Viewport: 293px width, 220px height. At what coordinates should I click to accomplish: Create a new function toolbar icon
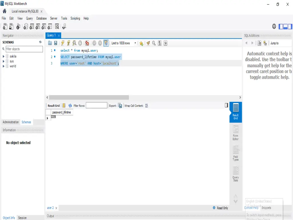click(x=50, y=26)
